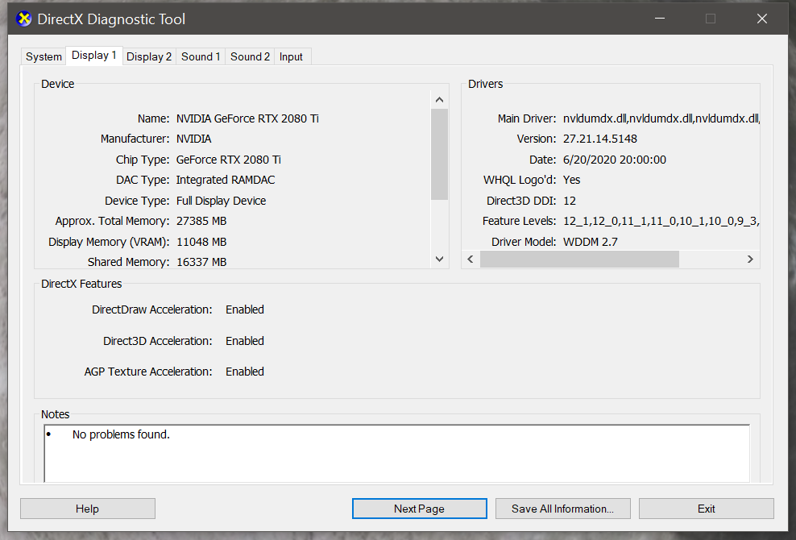Click the Notes text box

pos(396,453)
